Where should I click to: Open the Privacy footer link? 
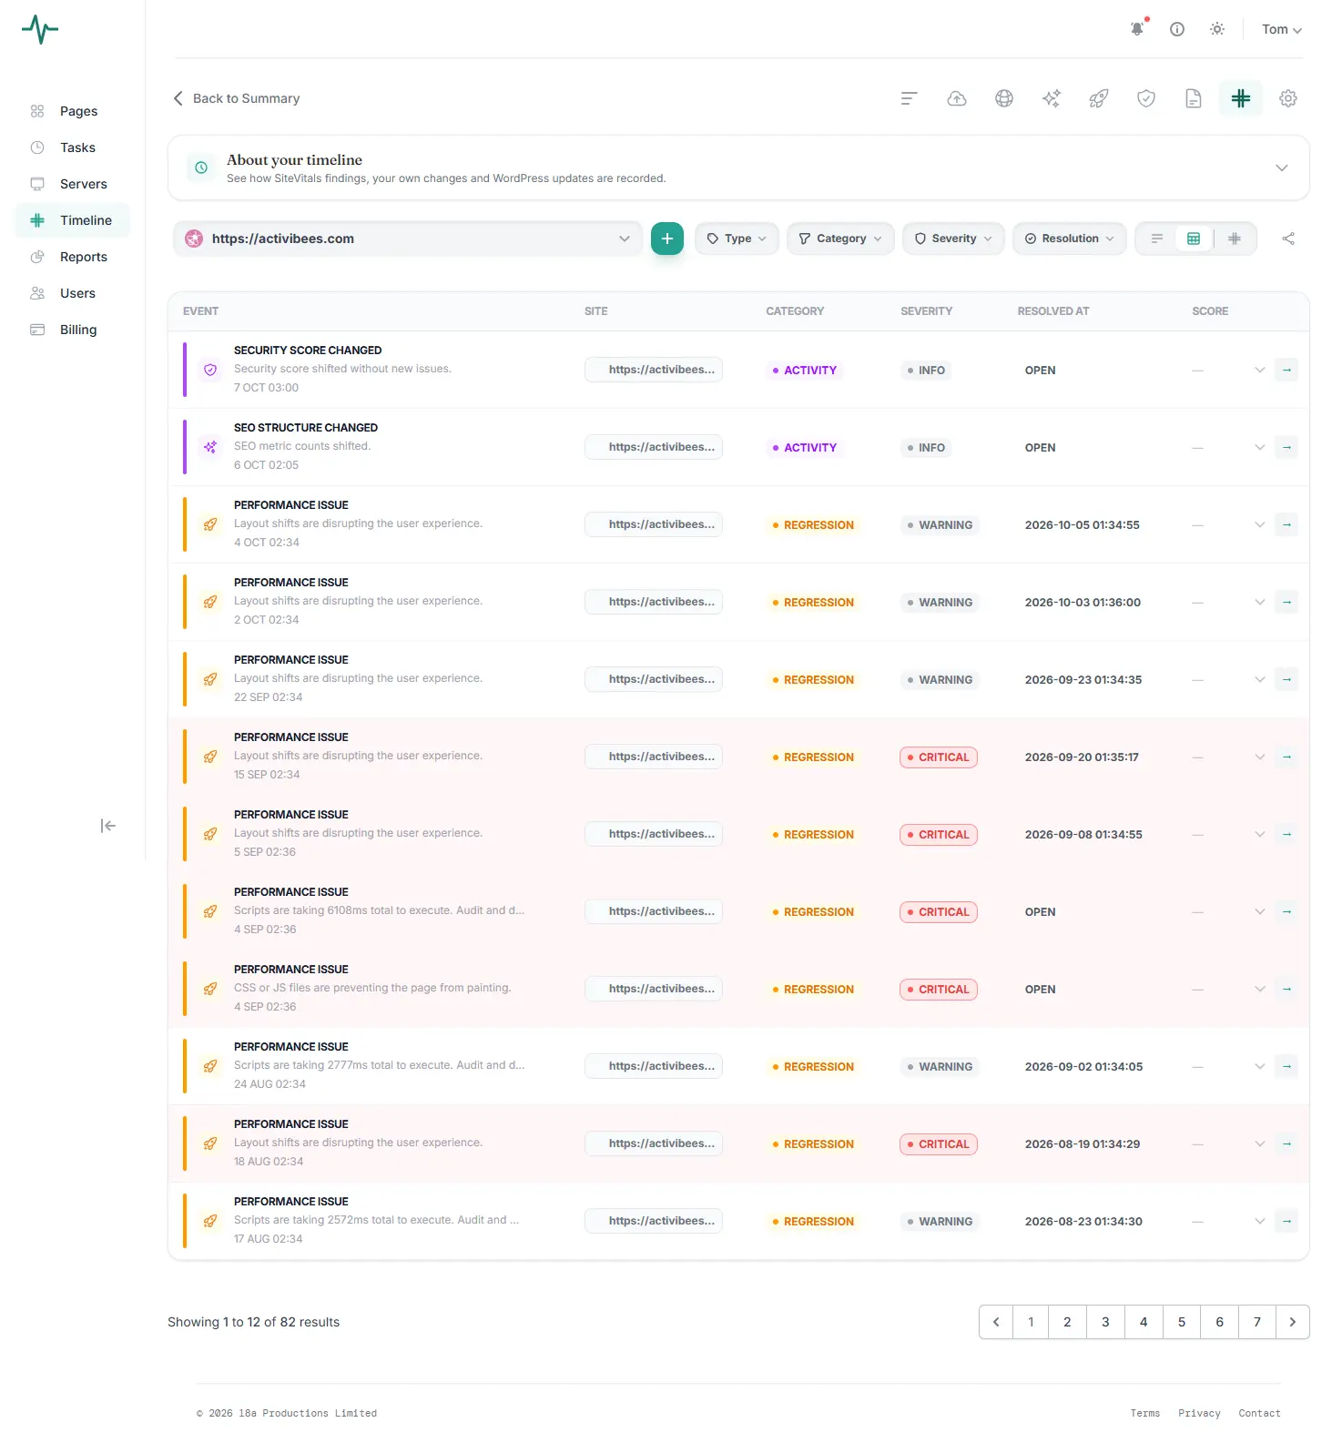coord(1199,1413)
